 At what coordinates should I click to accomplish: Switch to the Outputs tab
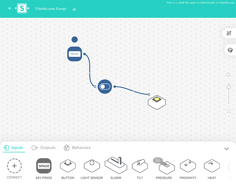coord(43,148)
